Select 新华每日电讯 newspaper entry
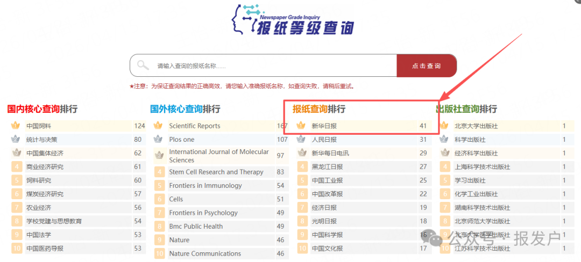581x262 pixels. (330, 153)
